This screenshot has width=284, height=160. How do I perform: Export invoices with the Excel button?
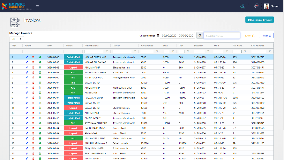pyautogui.click(x=250, y=36)
